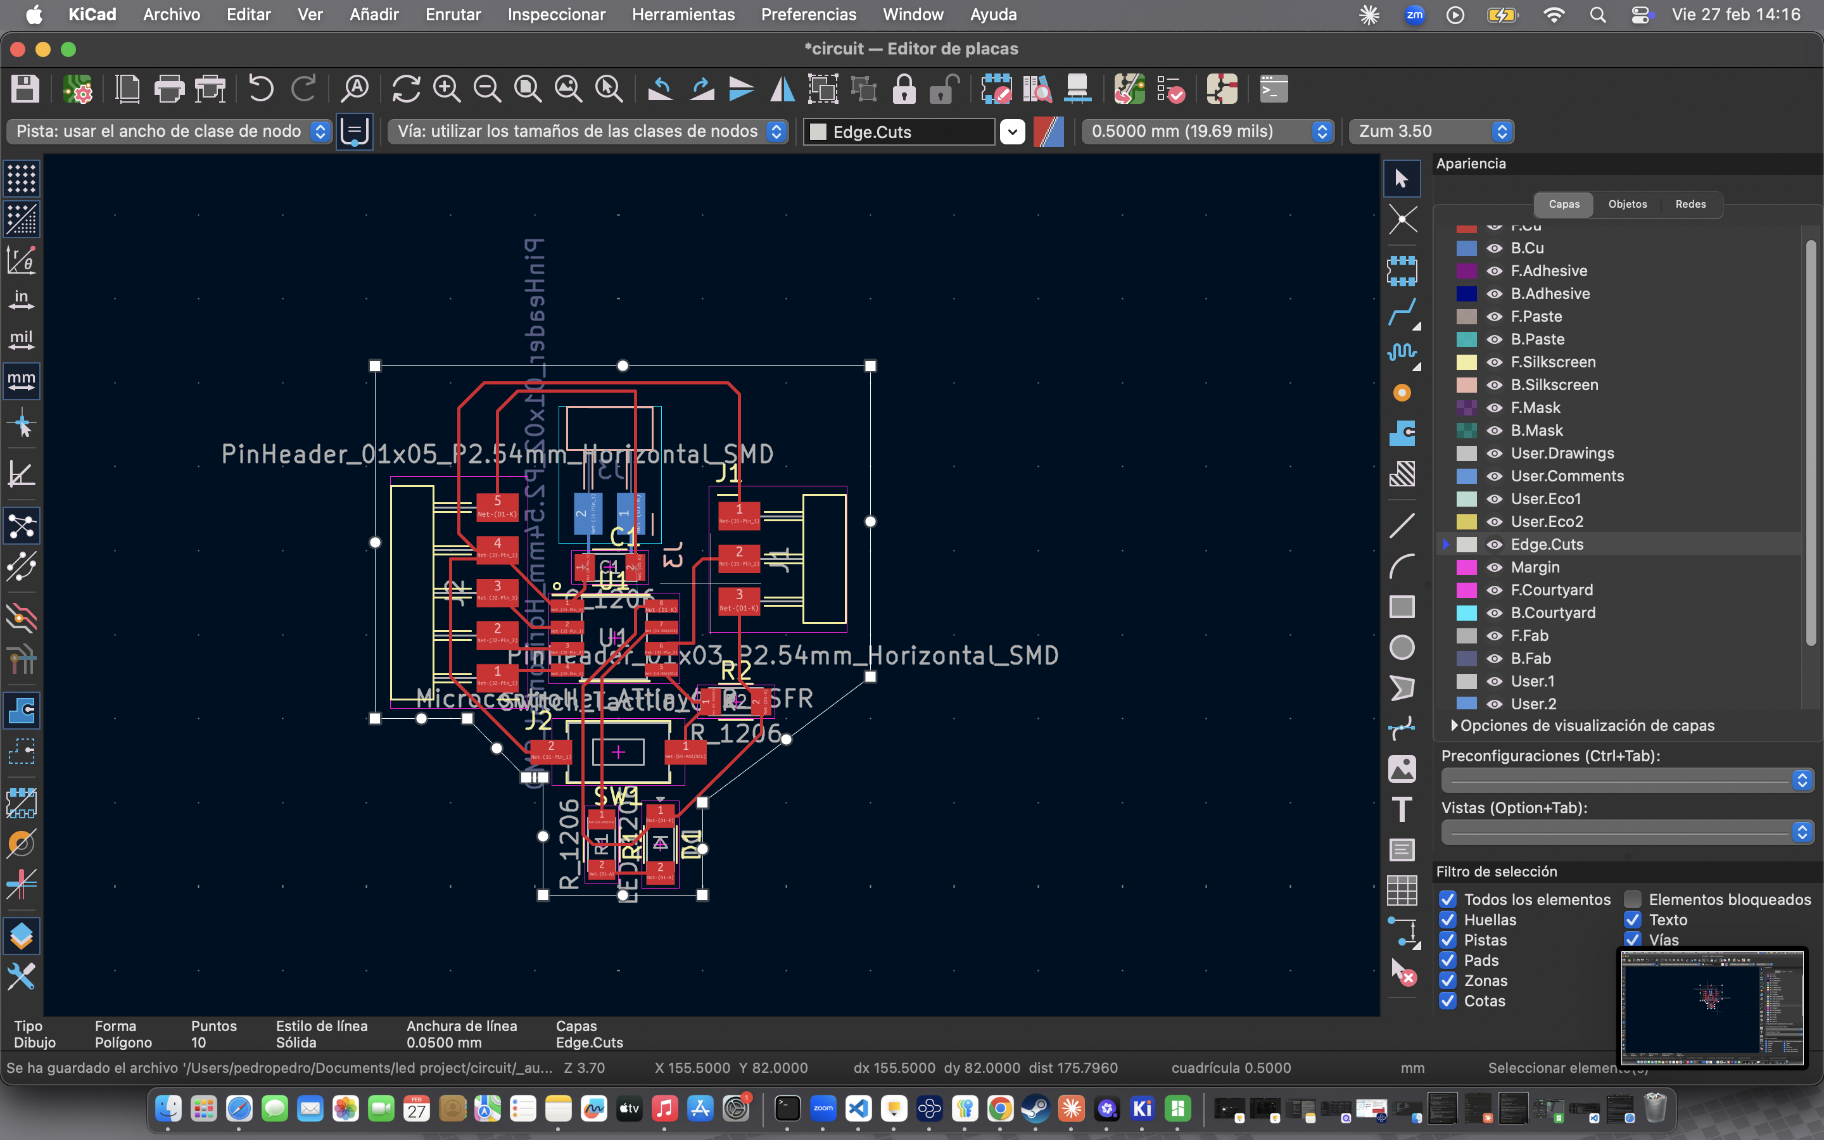
Task: Click the Margin layer color swatch
Action: pos(1467,567)
